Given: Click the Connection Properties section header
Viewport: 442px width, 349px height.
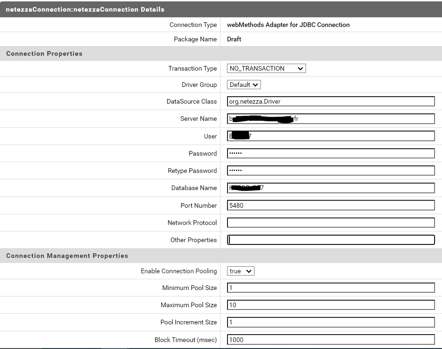Looking at the screenshot, I should pos(45,53).
